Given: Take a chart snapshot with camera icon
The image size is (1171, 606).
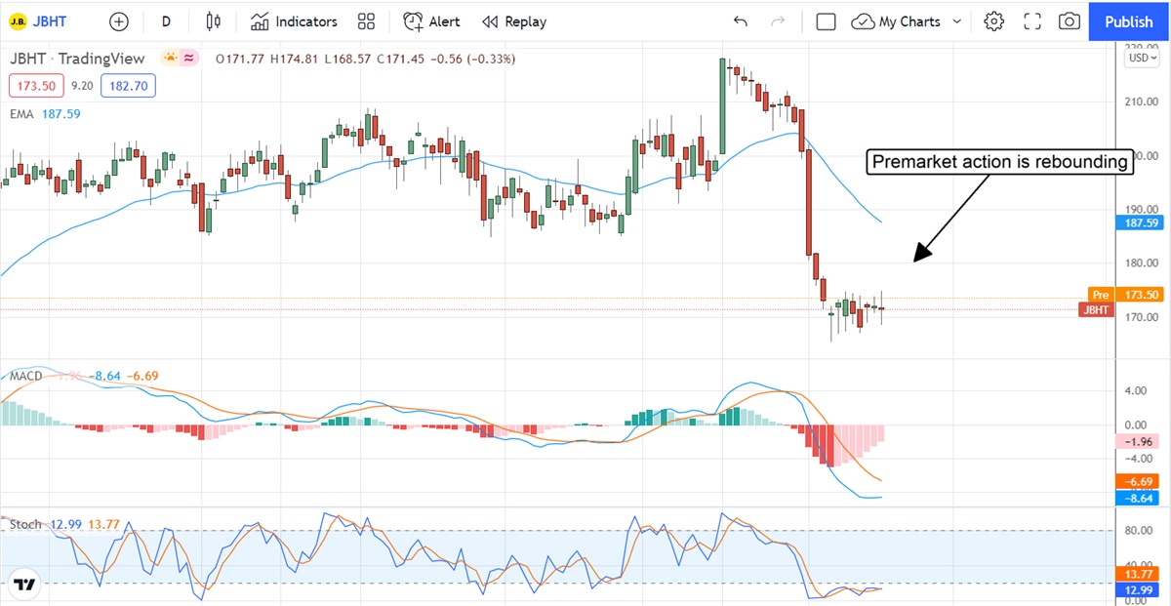Looking at the screenshot, I should pos(1070,21).
